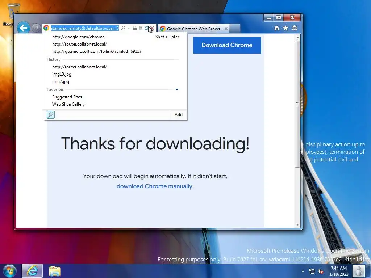
Task: Choose img13.jpg from History list
Action: click(114, 74)
